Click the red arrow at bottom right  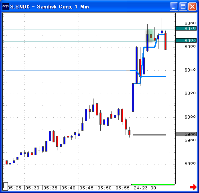point(193,187)
